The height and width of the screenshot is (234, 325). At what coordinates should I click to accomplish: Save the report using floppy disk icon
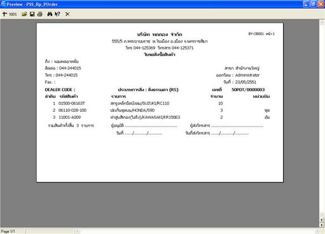tap(32, 14)
